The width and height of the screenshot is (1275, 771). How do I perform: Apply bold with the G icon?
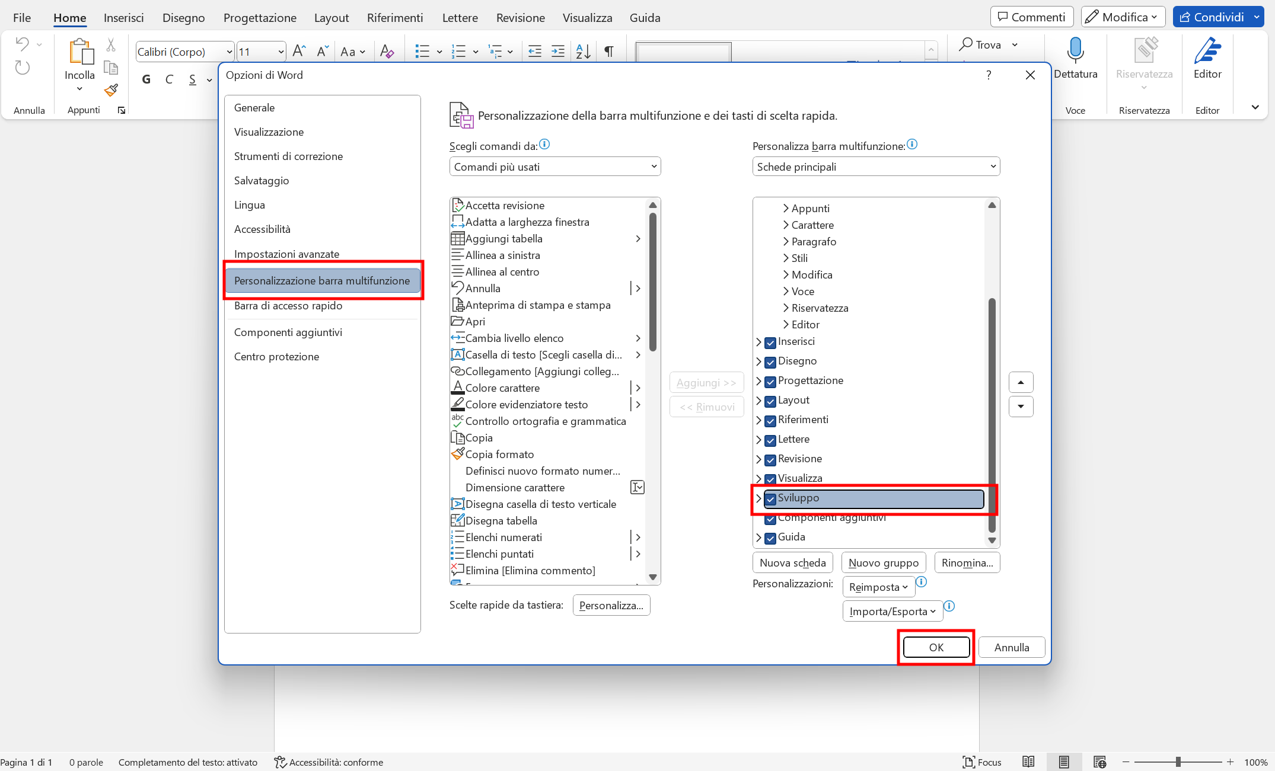point(146,79)
